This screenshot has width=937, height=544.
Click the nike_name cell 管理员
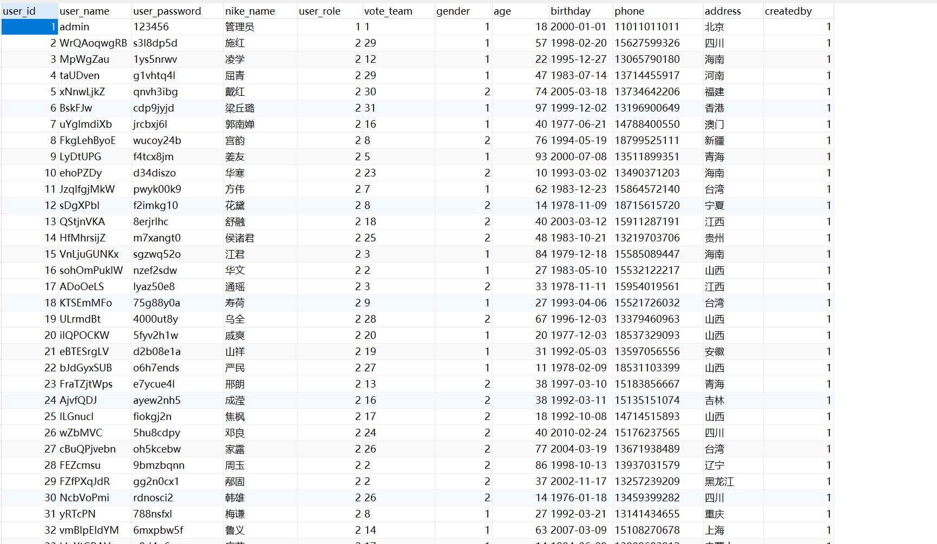(260, 27)
